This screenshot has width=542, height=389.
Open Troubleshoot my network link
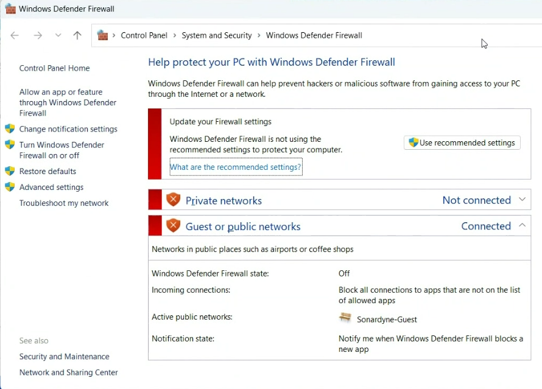point(64,203)
